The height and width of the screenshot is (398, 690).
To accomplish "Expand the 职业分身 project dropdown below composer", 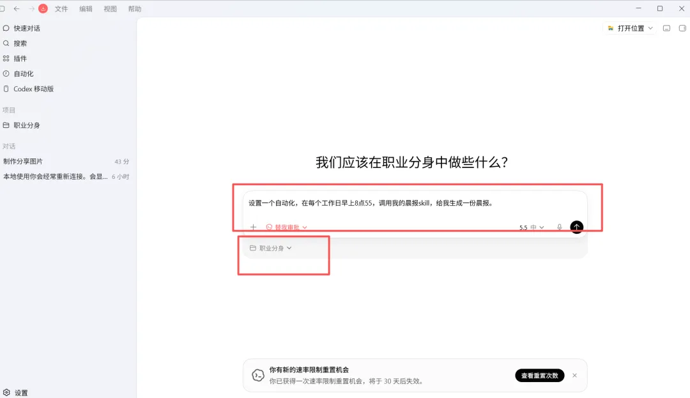I will (x=271, y=248).
